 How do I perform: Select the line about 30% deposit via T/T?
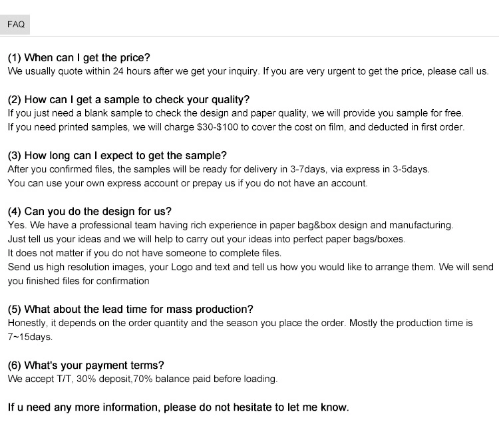coord(142,379)
